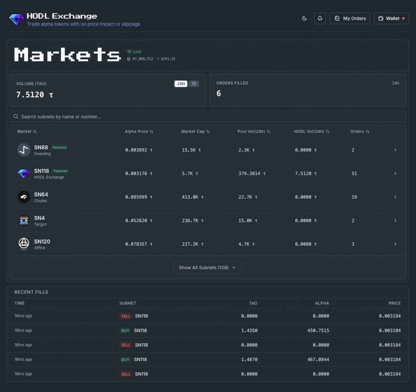Sort by HODL Vol(24h) column header

click(312, 132)
